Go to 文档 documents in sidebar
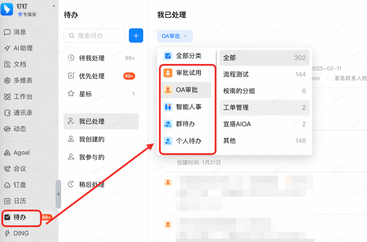 (15, 64)
